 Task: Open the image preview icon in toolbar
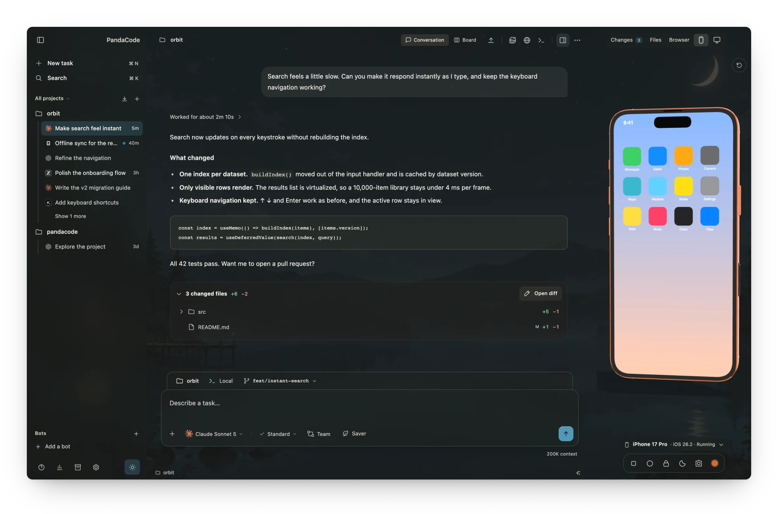pyautogui.click(x=513, y=40)
